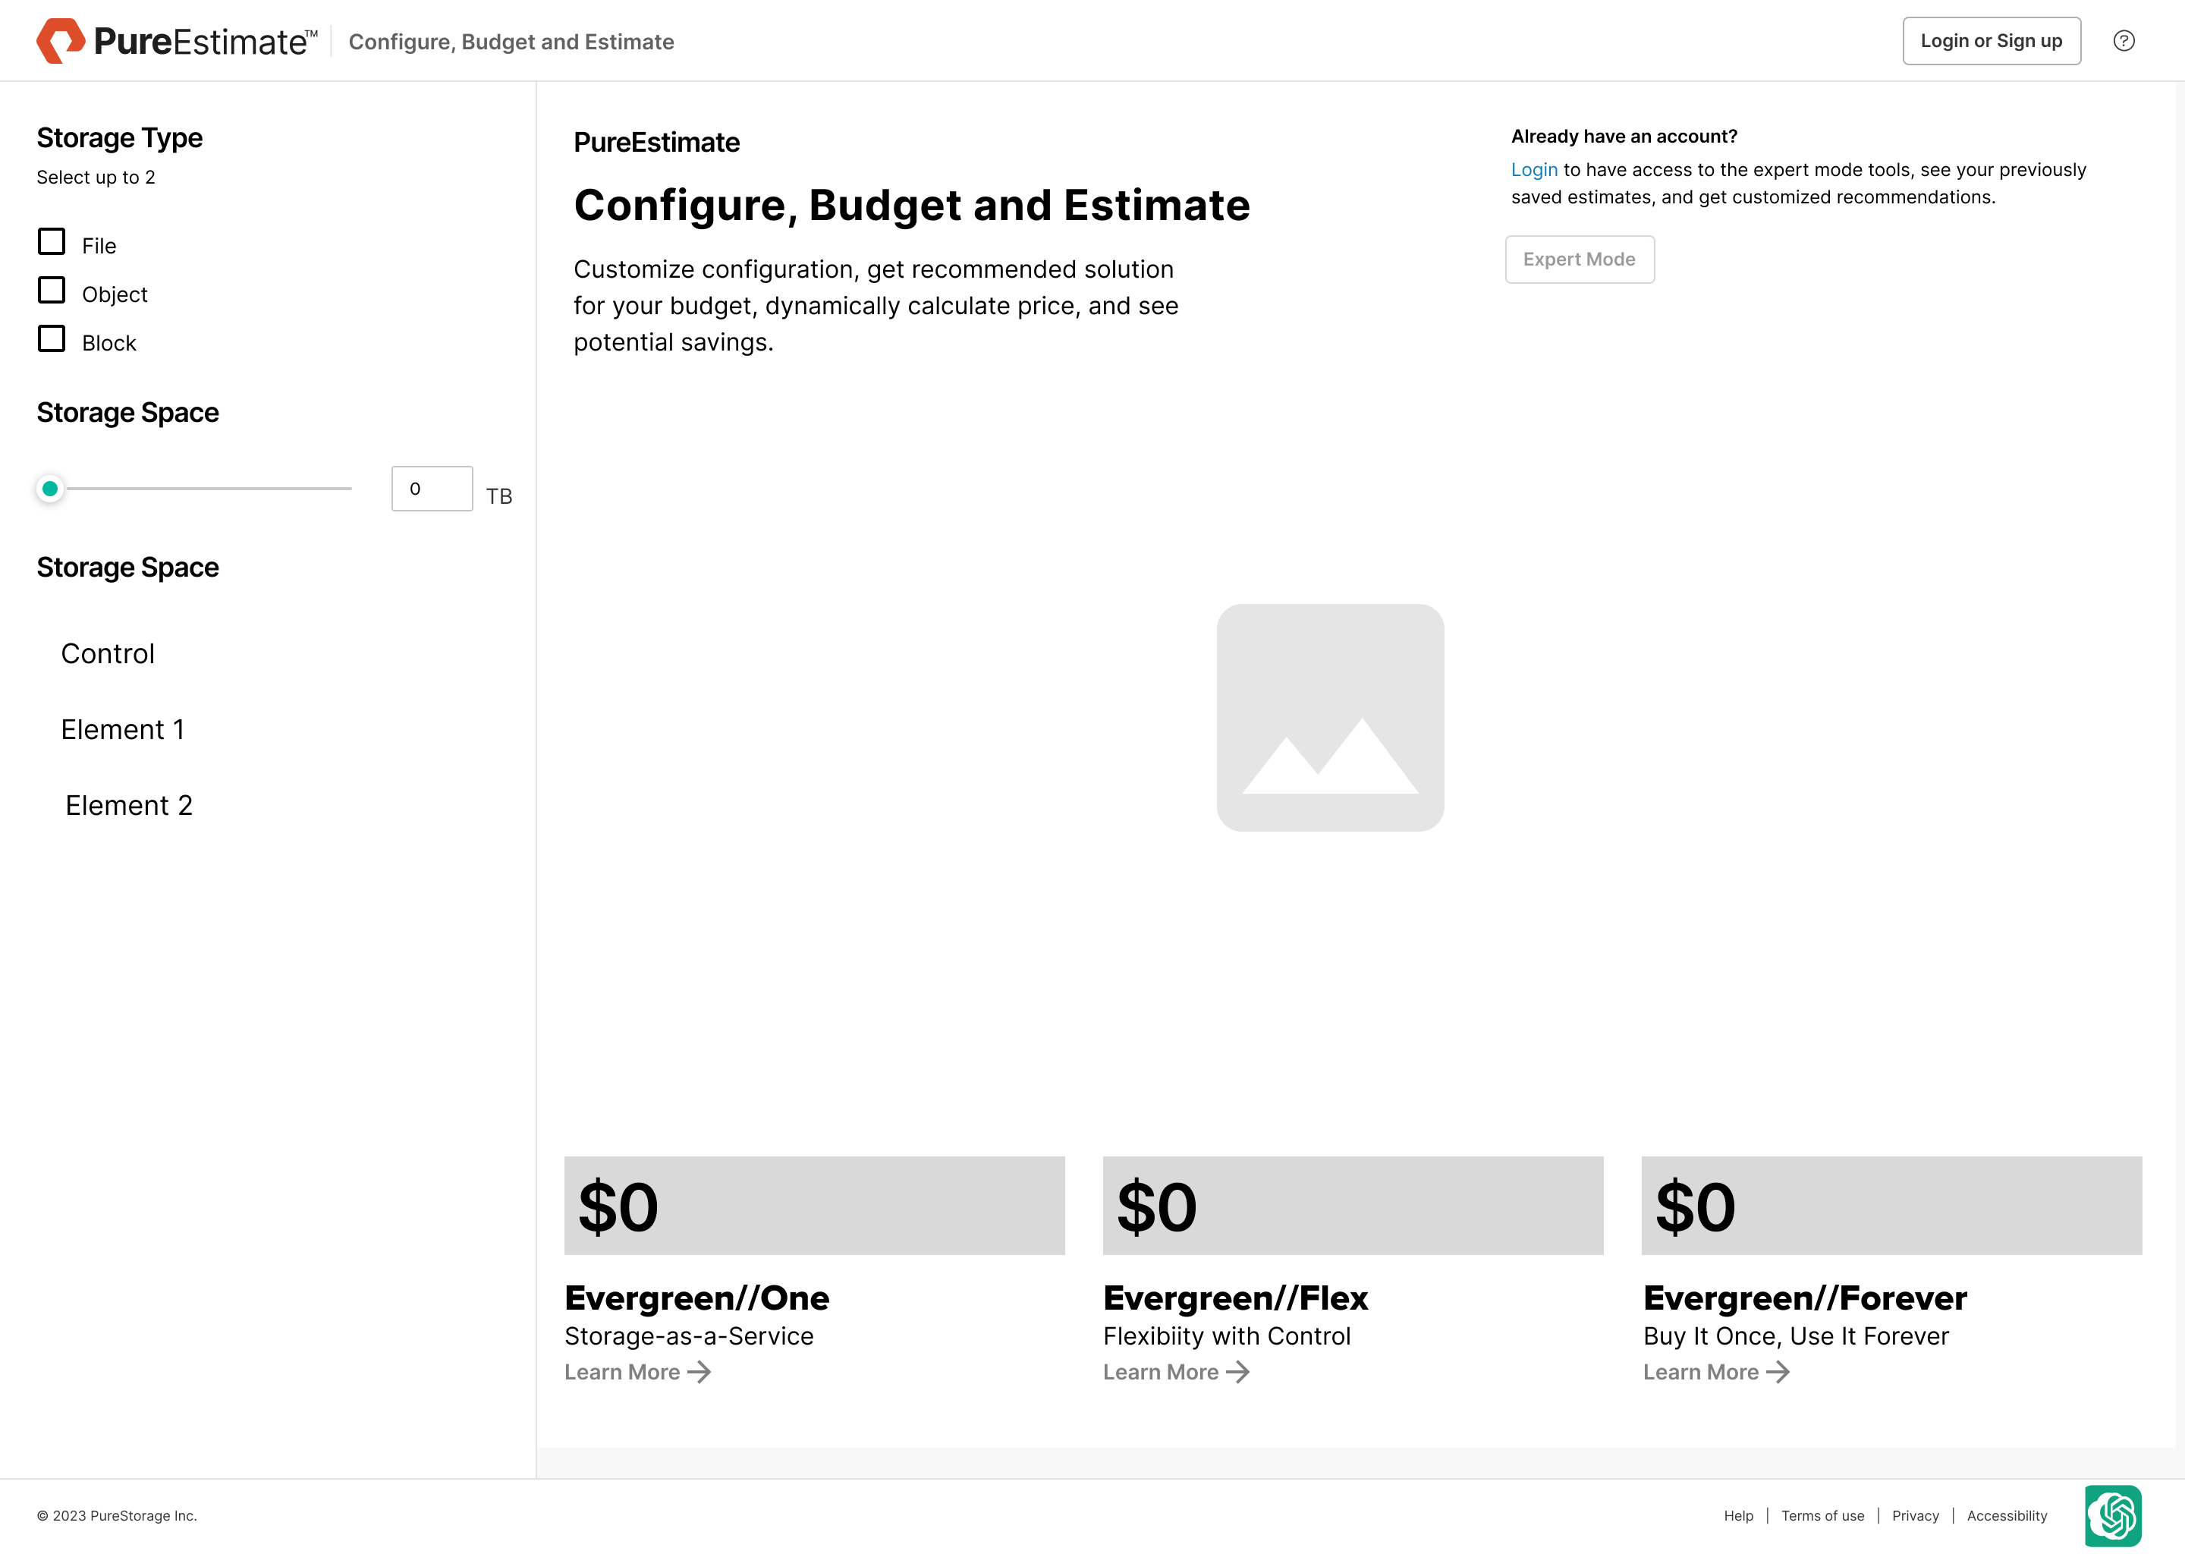Viewport: 2185px width, 1554px height.
Task: Check the Object storage type checkbox
Action: coord(52,291)
